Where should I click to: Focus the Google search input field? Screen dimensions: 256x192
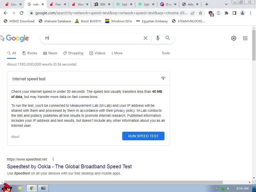tap(93, 38)
